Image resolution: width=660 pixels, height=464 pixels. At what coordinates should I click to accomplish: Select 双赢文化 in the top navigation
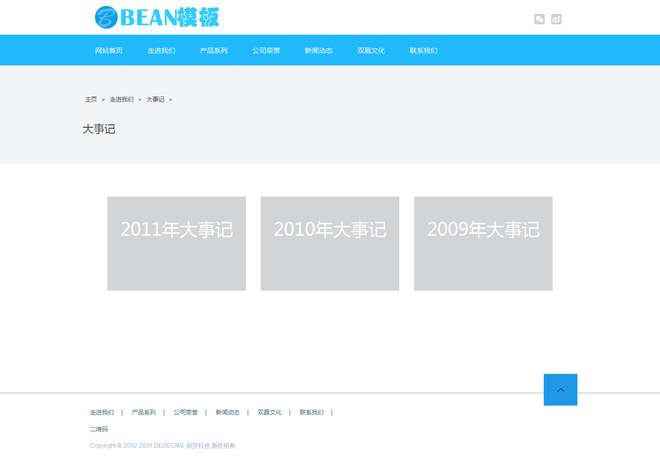click(371, 51)
